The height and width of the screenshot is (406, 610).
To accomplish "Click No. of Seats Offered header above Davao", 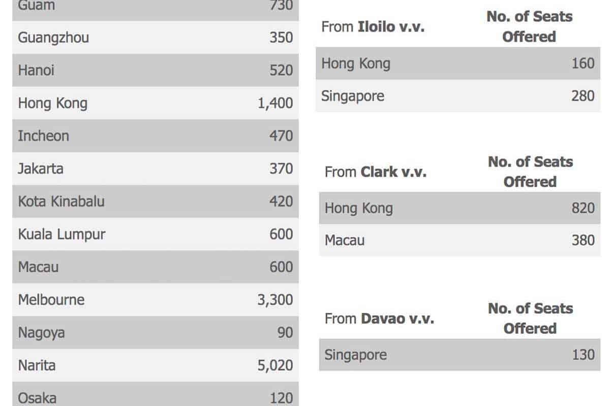I will coord(530,318).
